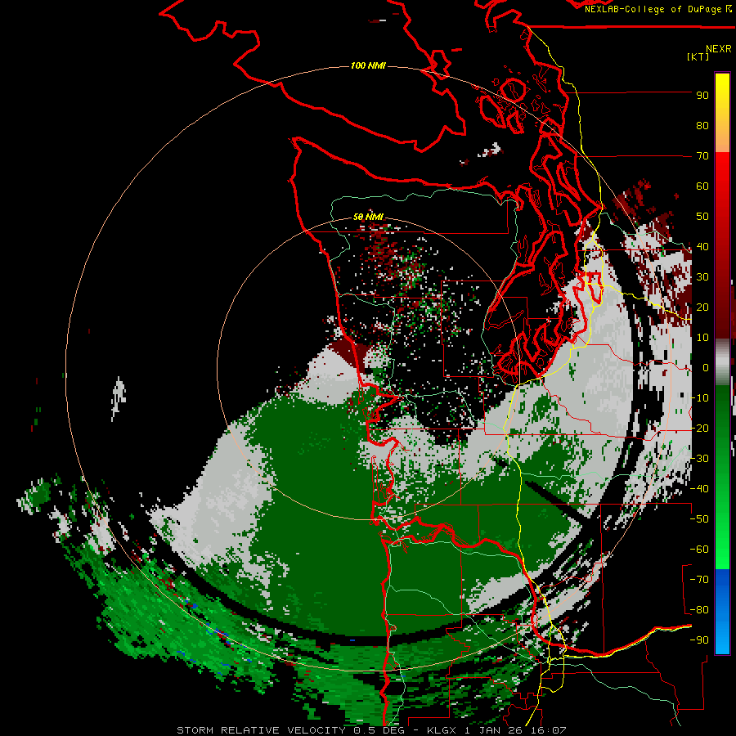736x736 pixels.
Task: Click the 0 value on the velocity scale
Action: click(x=706, y=368)
